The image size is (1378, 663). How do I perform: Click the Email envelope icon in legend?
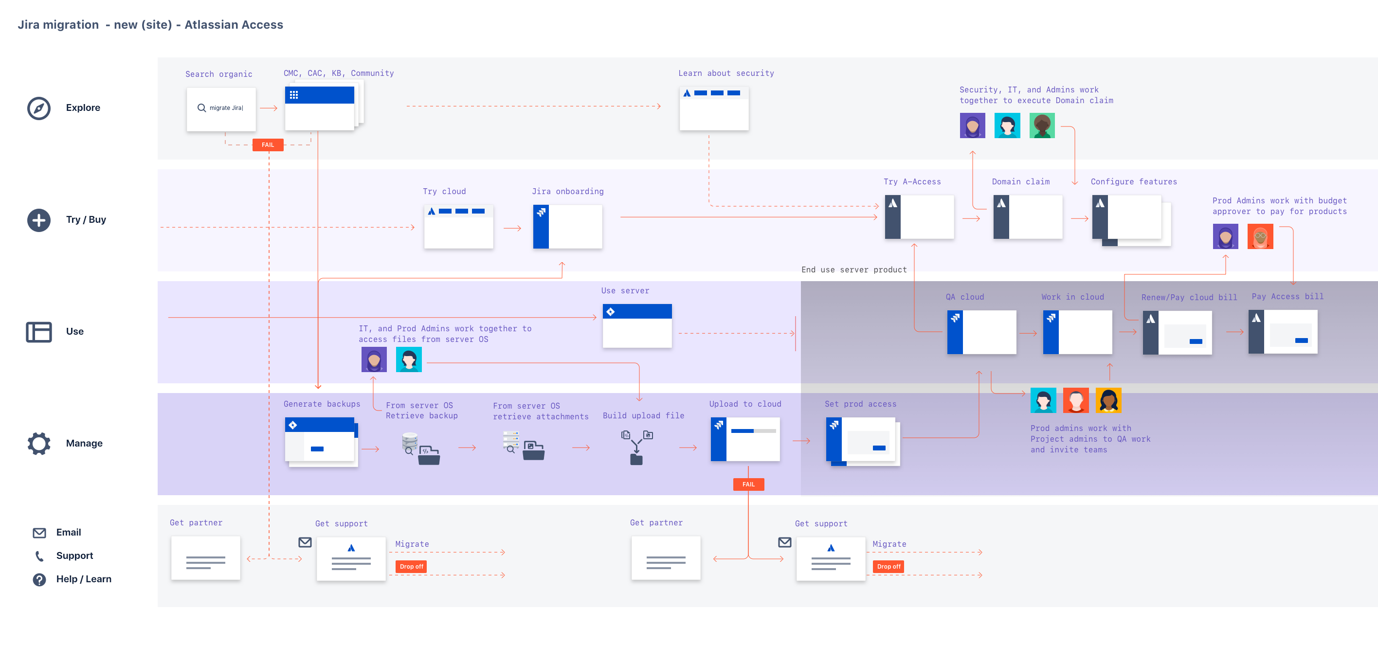pos(39,533)
